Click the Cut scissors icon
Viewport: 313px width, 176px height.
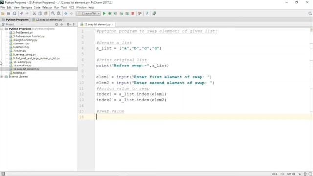coord(34,13)
